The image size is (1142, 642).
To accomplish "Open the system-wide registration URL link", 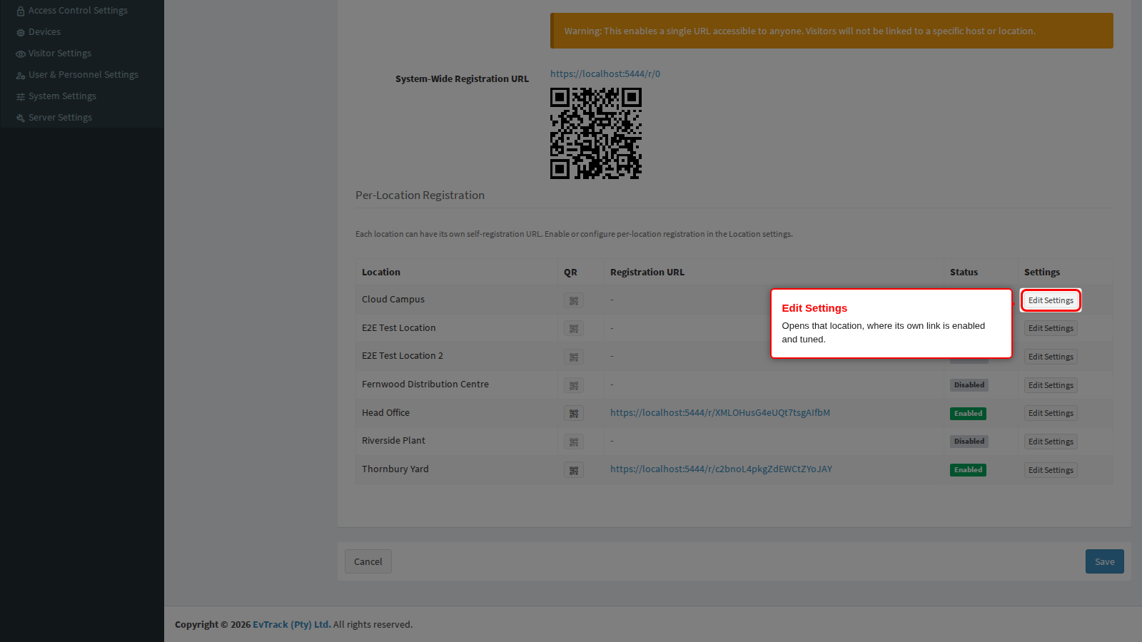I will (x=605, y=73).
